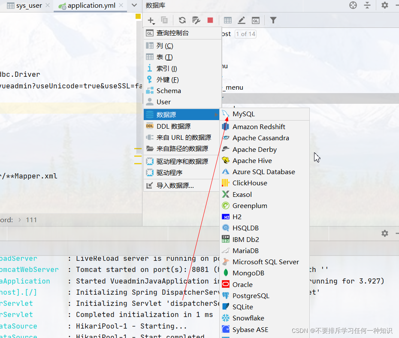Select Microsoft SQL Server data source
Image resolution: width=399 pixels, height=338 pixels.
point(265,262)
